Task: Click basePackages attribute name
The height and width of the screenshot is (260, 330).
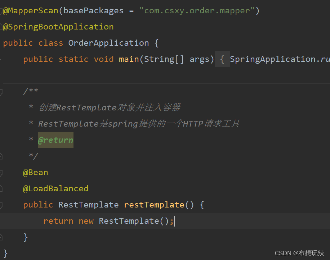Action: 93,11
